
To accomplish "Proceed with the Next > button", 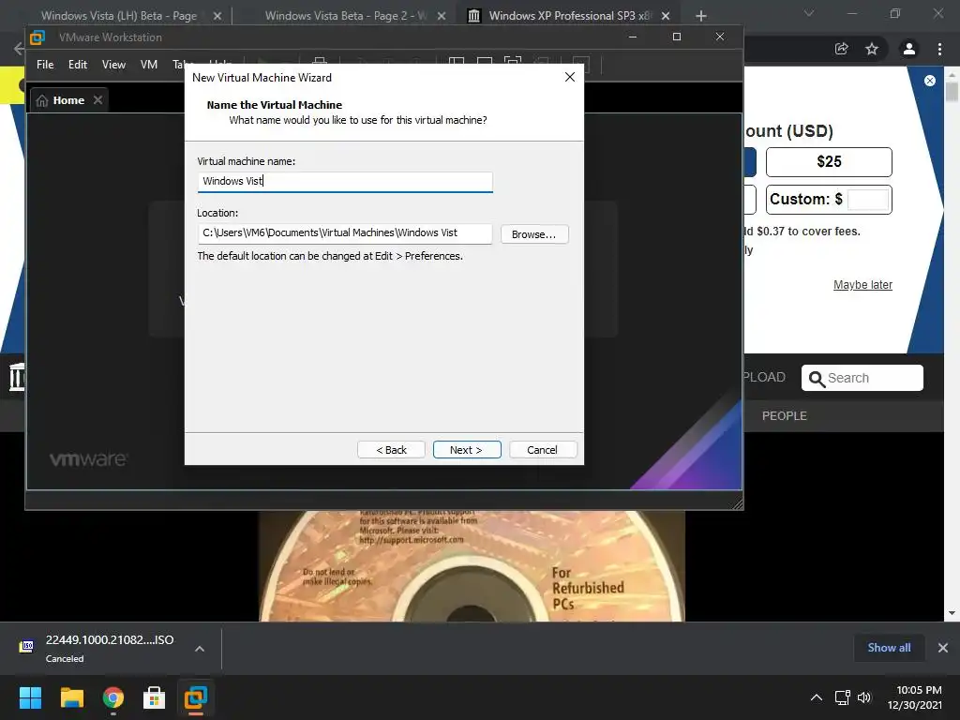I will point(467,450).
